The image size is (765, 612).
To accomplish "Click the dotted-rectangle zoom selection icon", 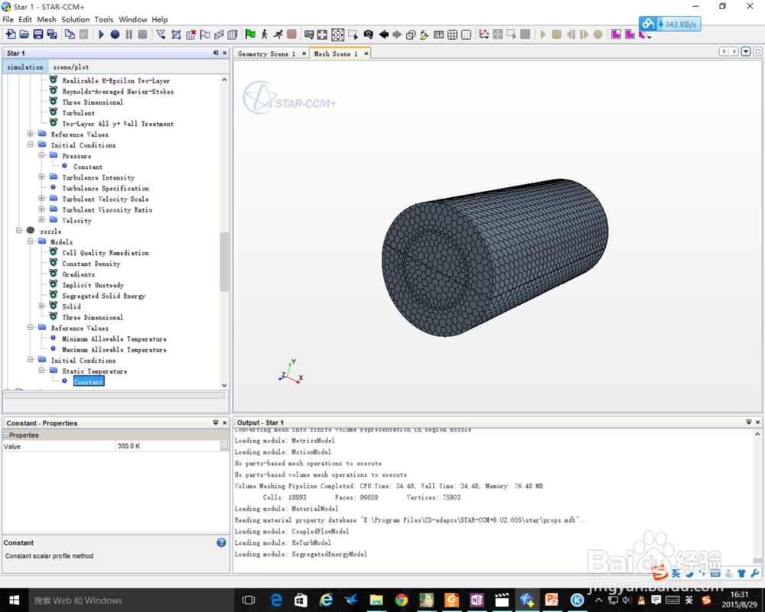I will (x=353, y=34).
